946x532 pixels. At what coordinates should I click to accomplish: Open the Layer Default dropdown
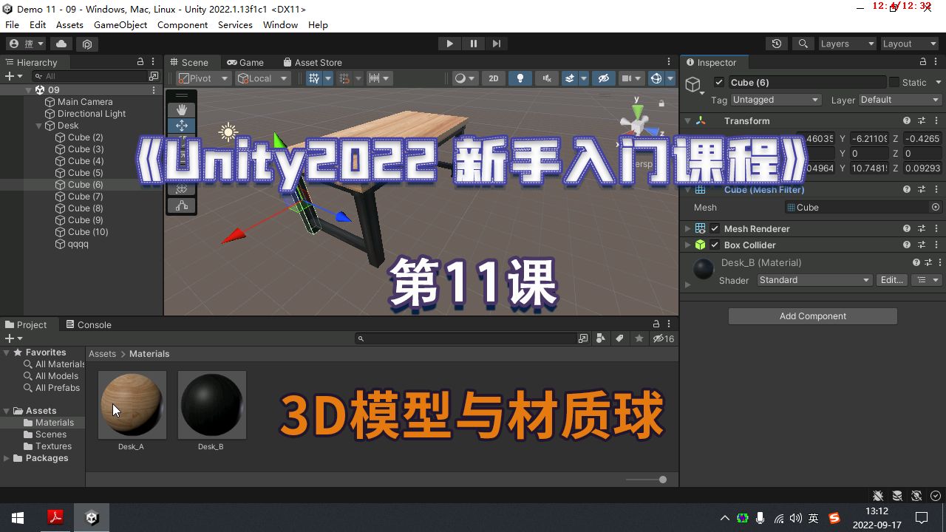pos(900,100)
